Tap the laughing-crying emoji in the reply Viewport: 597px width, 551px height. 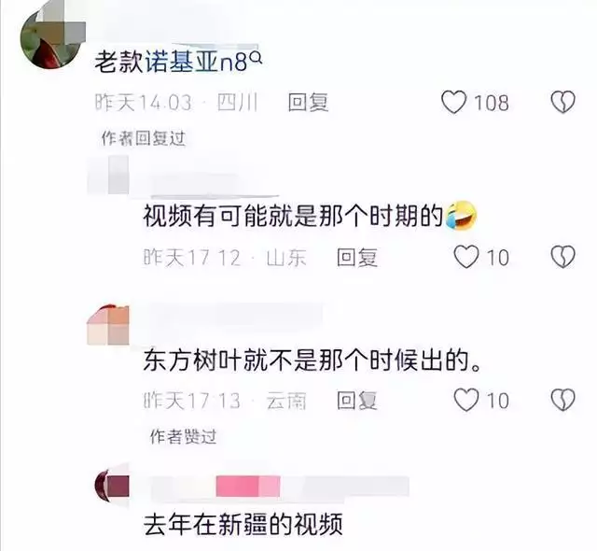click(x=461, y=216)
